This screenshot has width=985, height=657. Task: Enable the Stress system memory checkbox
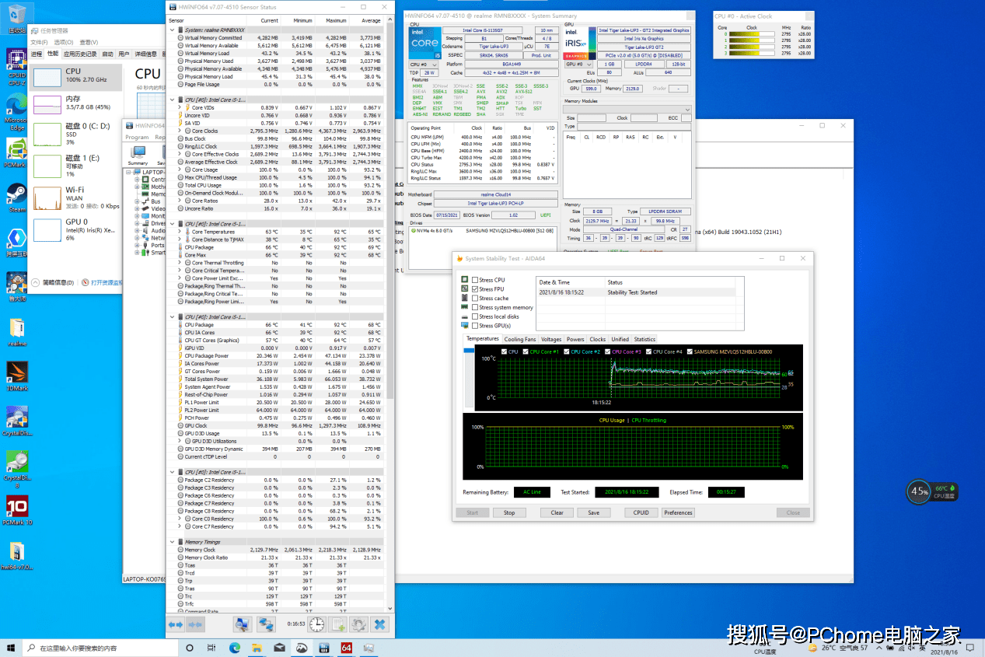(475, 307)
